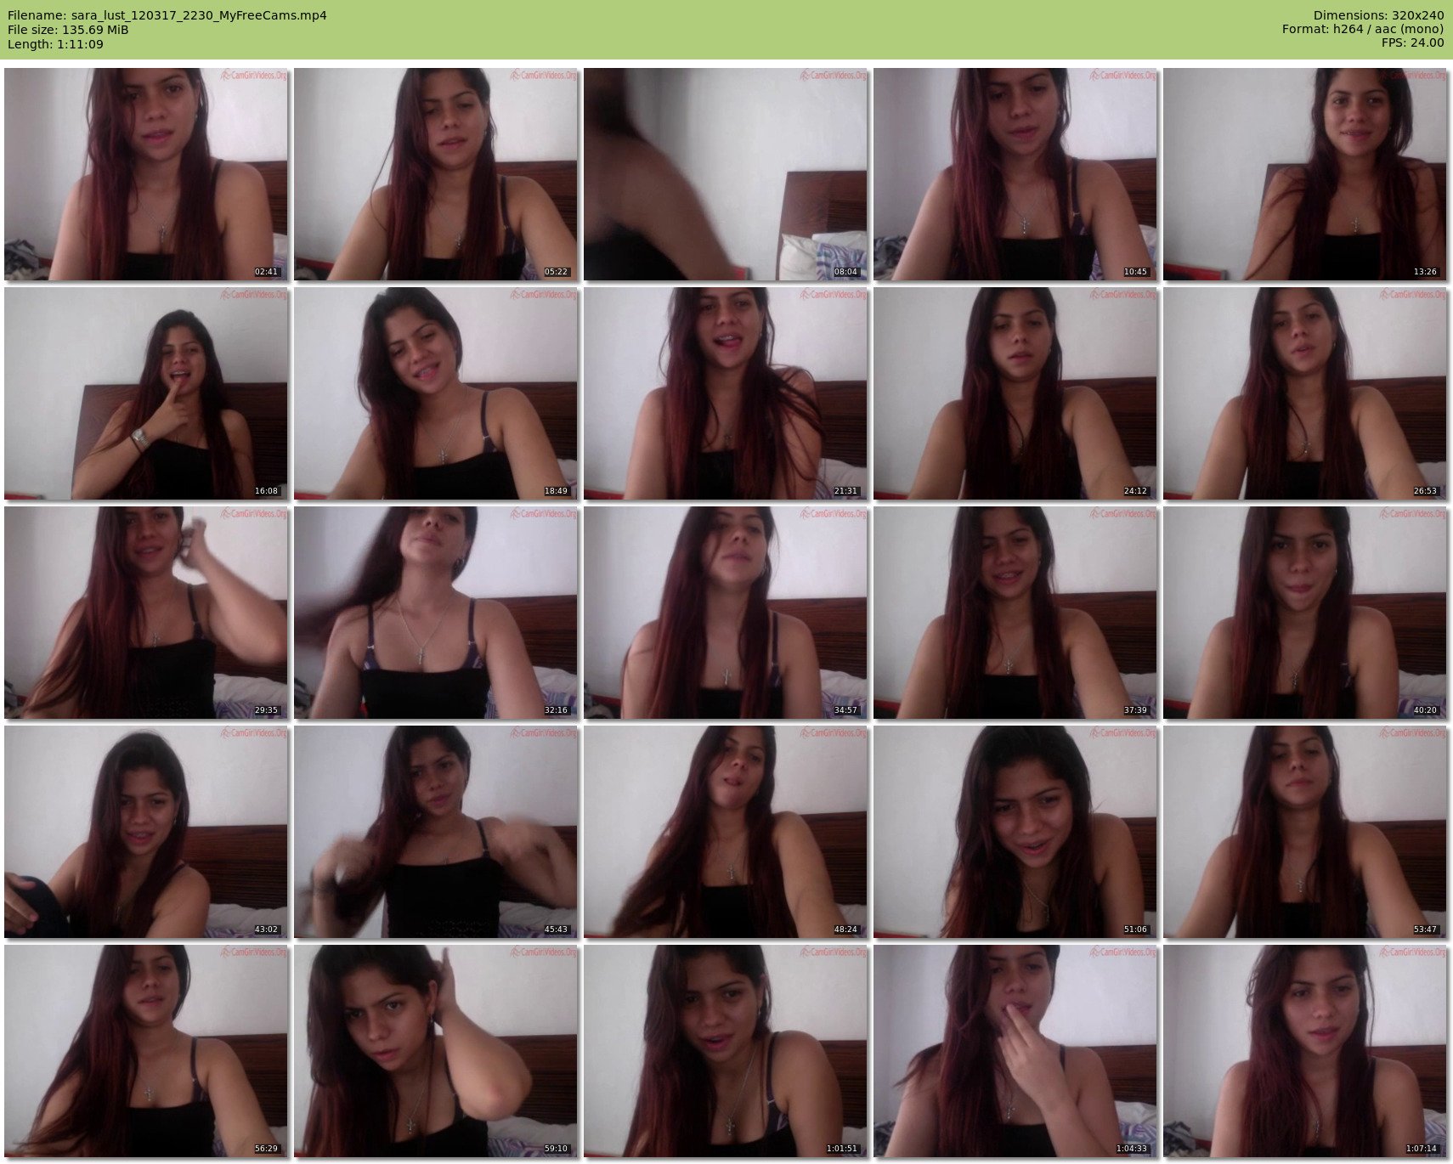The height and width of the screenshot is (1164, 1453).
Task: Open the thumbnail at 45:43
Action: click(x=435, y=832)
